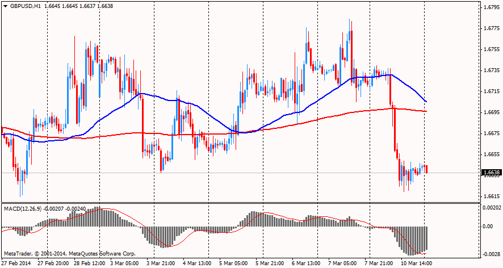Screen dimensions: 503x268
Task: Expand the arrow beside GBPUSD,H1 title
Action: [x=5, y=5]
